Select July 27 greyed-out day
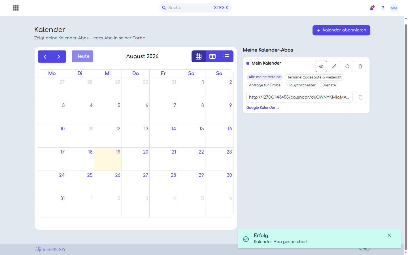Image resolution: width=408 pixels, height=255 pixels. coord(52,89)
